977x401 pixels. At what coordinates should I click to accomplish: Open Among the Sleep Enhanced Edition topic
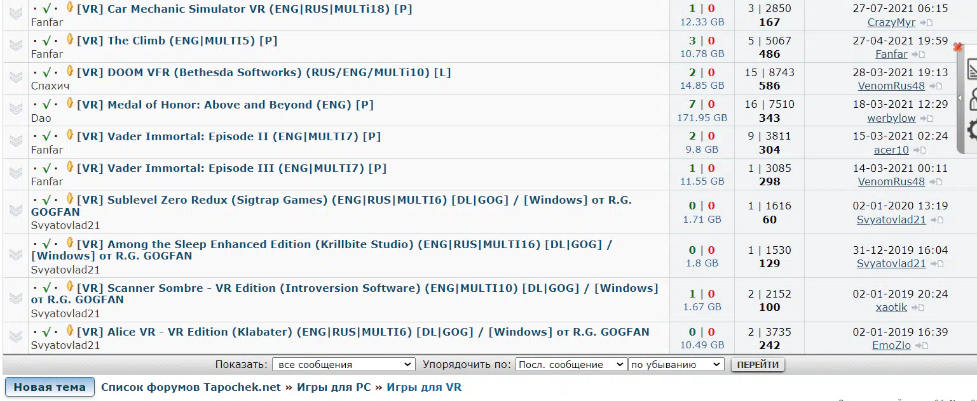[321, 250]
